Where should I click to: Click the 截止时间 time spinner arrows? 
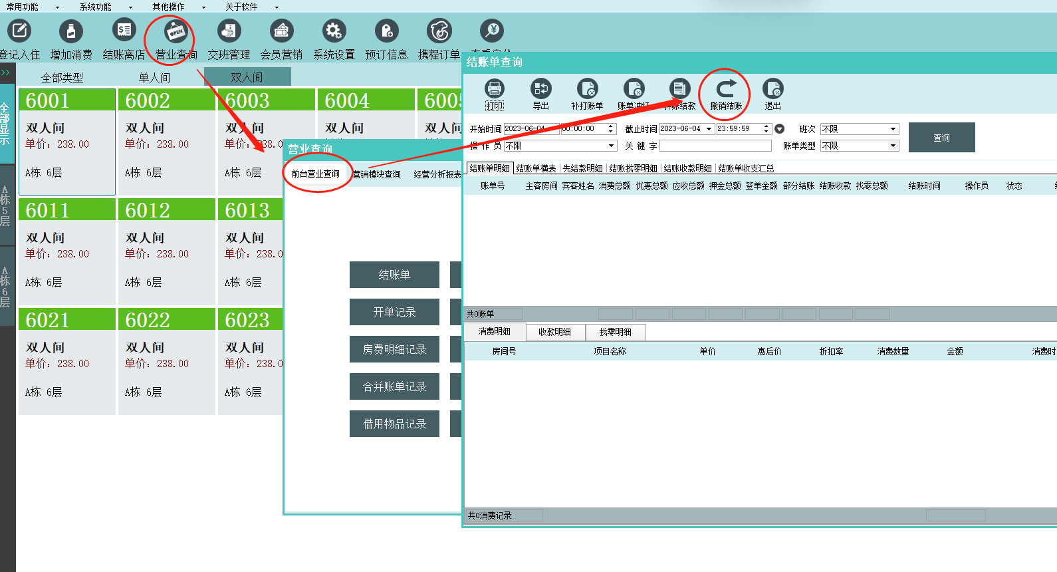coord(766,129)
